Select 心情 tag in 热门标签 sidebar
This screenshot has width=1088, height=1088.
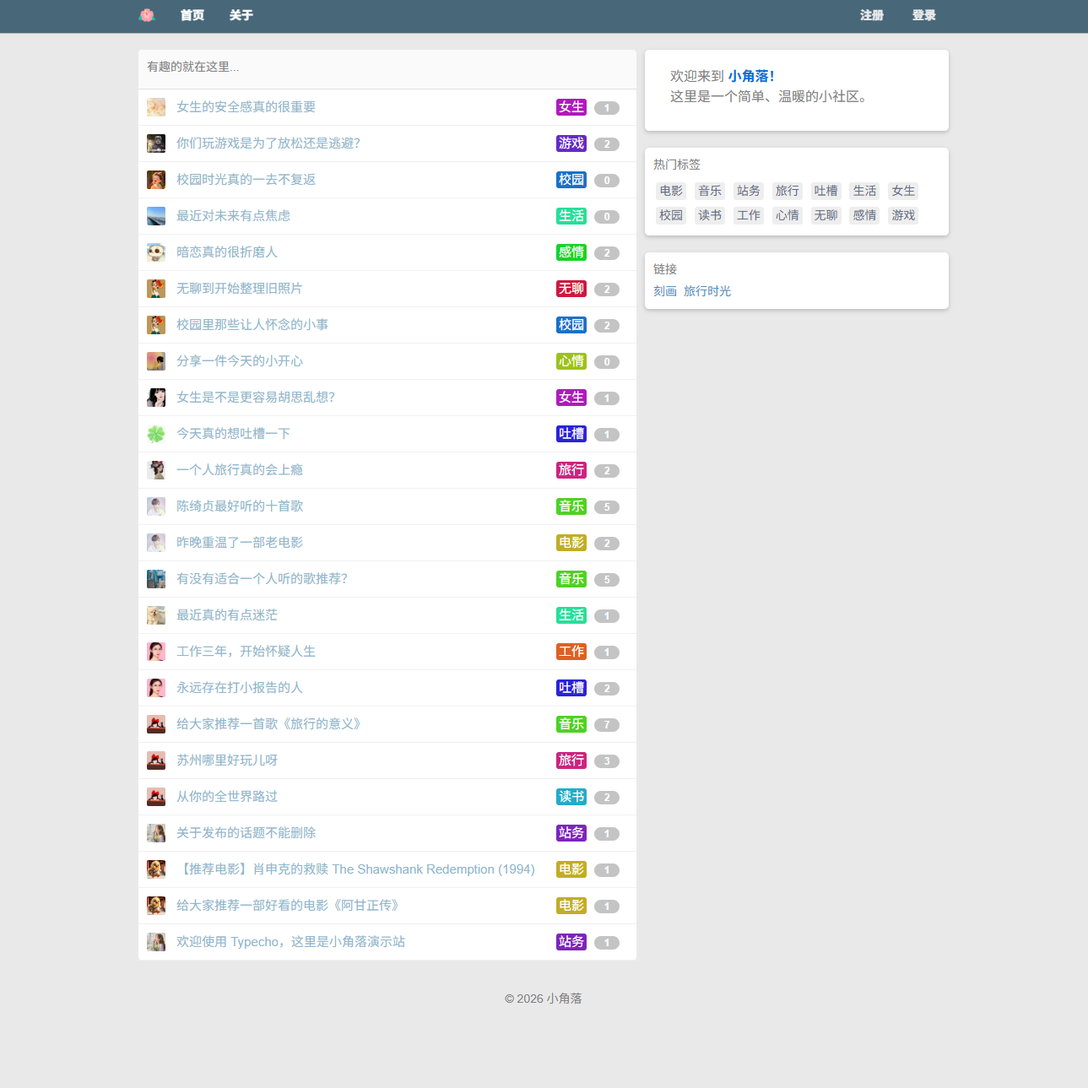click(x=788, y=215)
